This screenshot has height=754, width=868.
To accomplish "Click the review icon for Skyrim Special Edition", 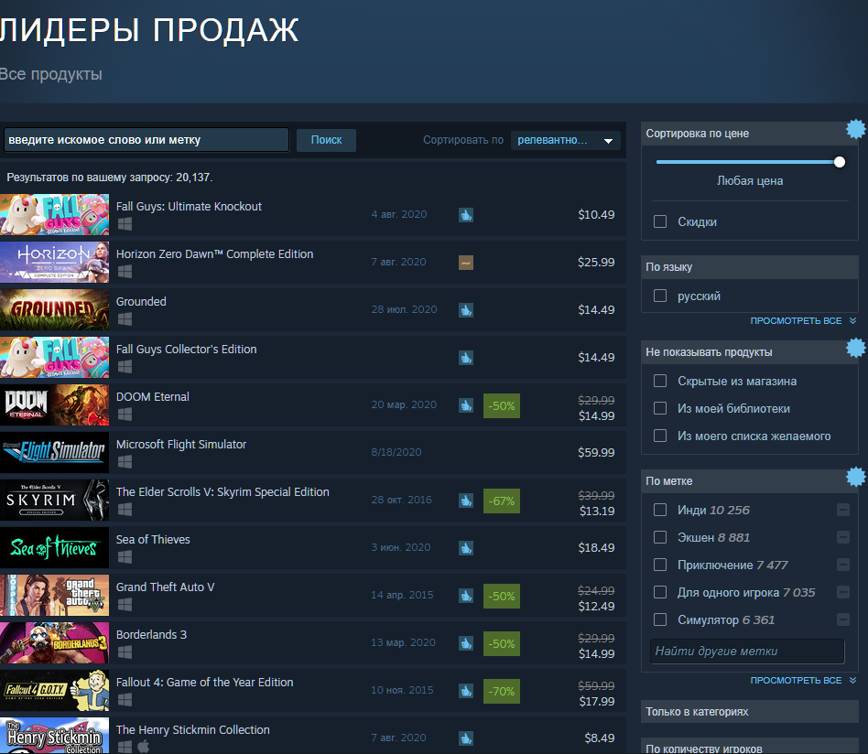I will 466,501.
